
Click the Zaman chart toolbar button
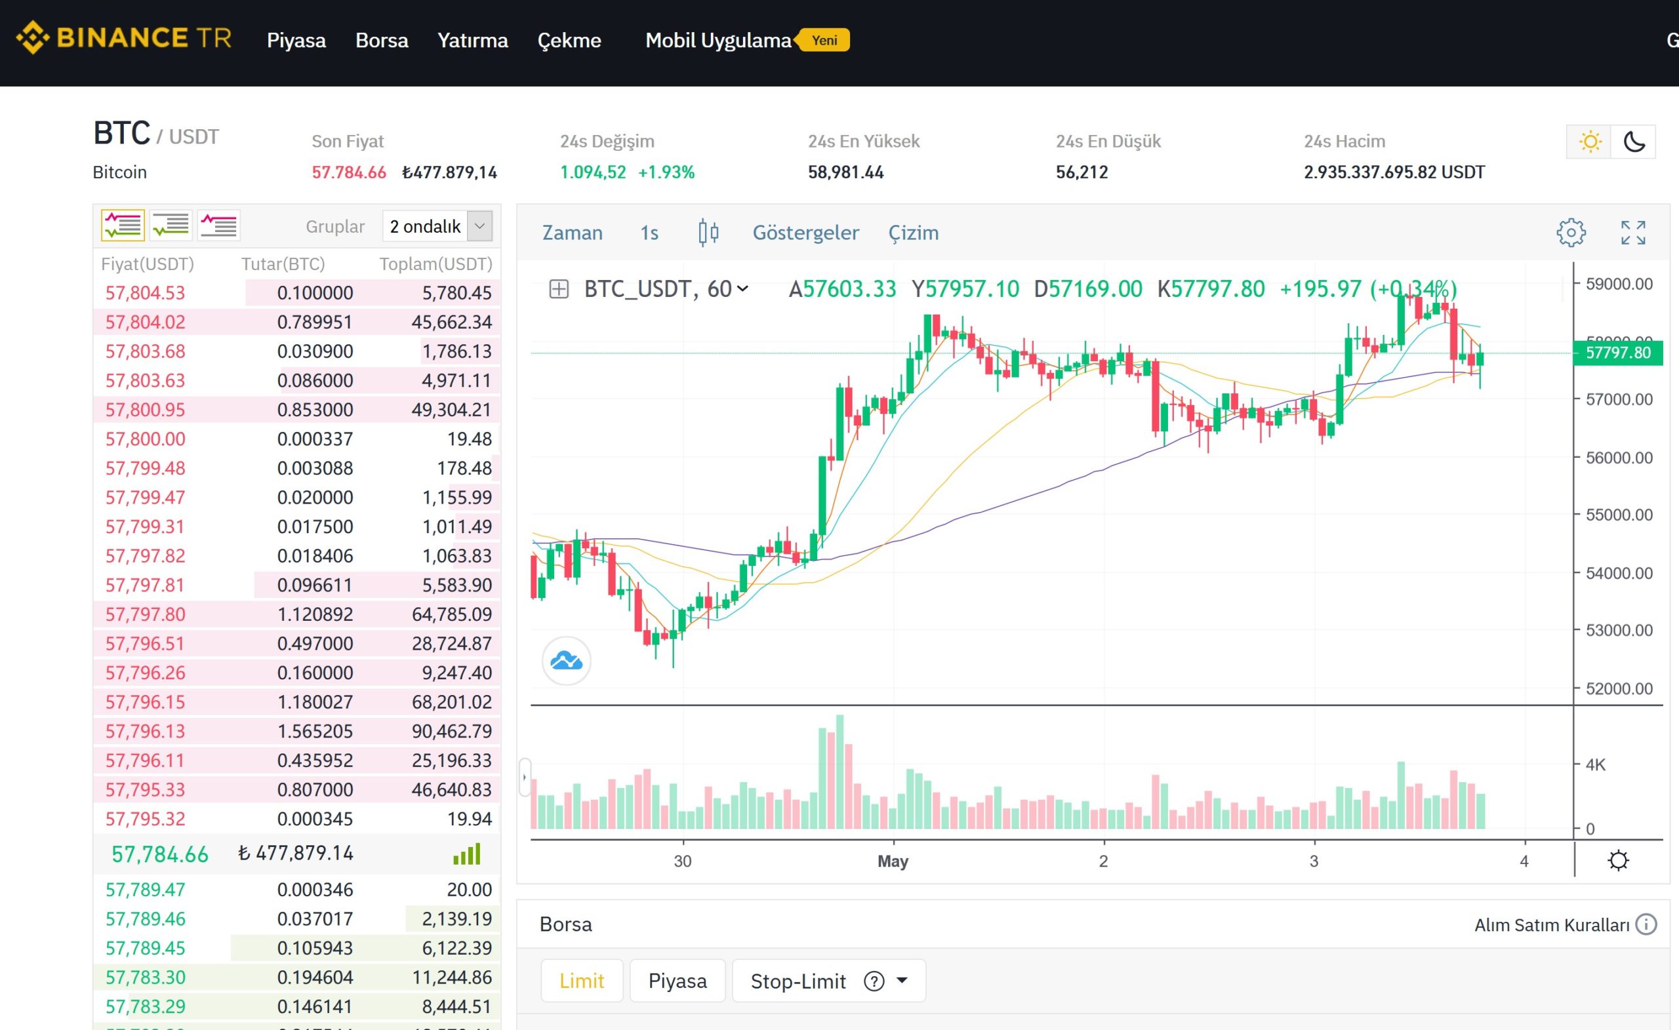[x=573, y=233]
